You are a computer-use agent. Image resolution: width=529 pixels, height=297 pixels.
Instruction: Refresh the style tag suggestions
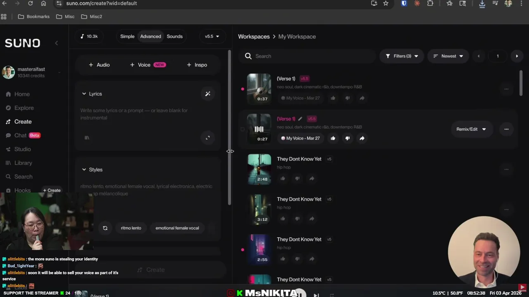pos(105,228)
